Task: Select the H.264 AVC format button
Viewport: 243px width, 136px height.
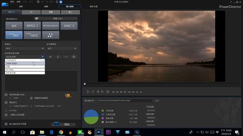Action: [14, 35]
